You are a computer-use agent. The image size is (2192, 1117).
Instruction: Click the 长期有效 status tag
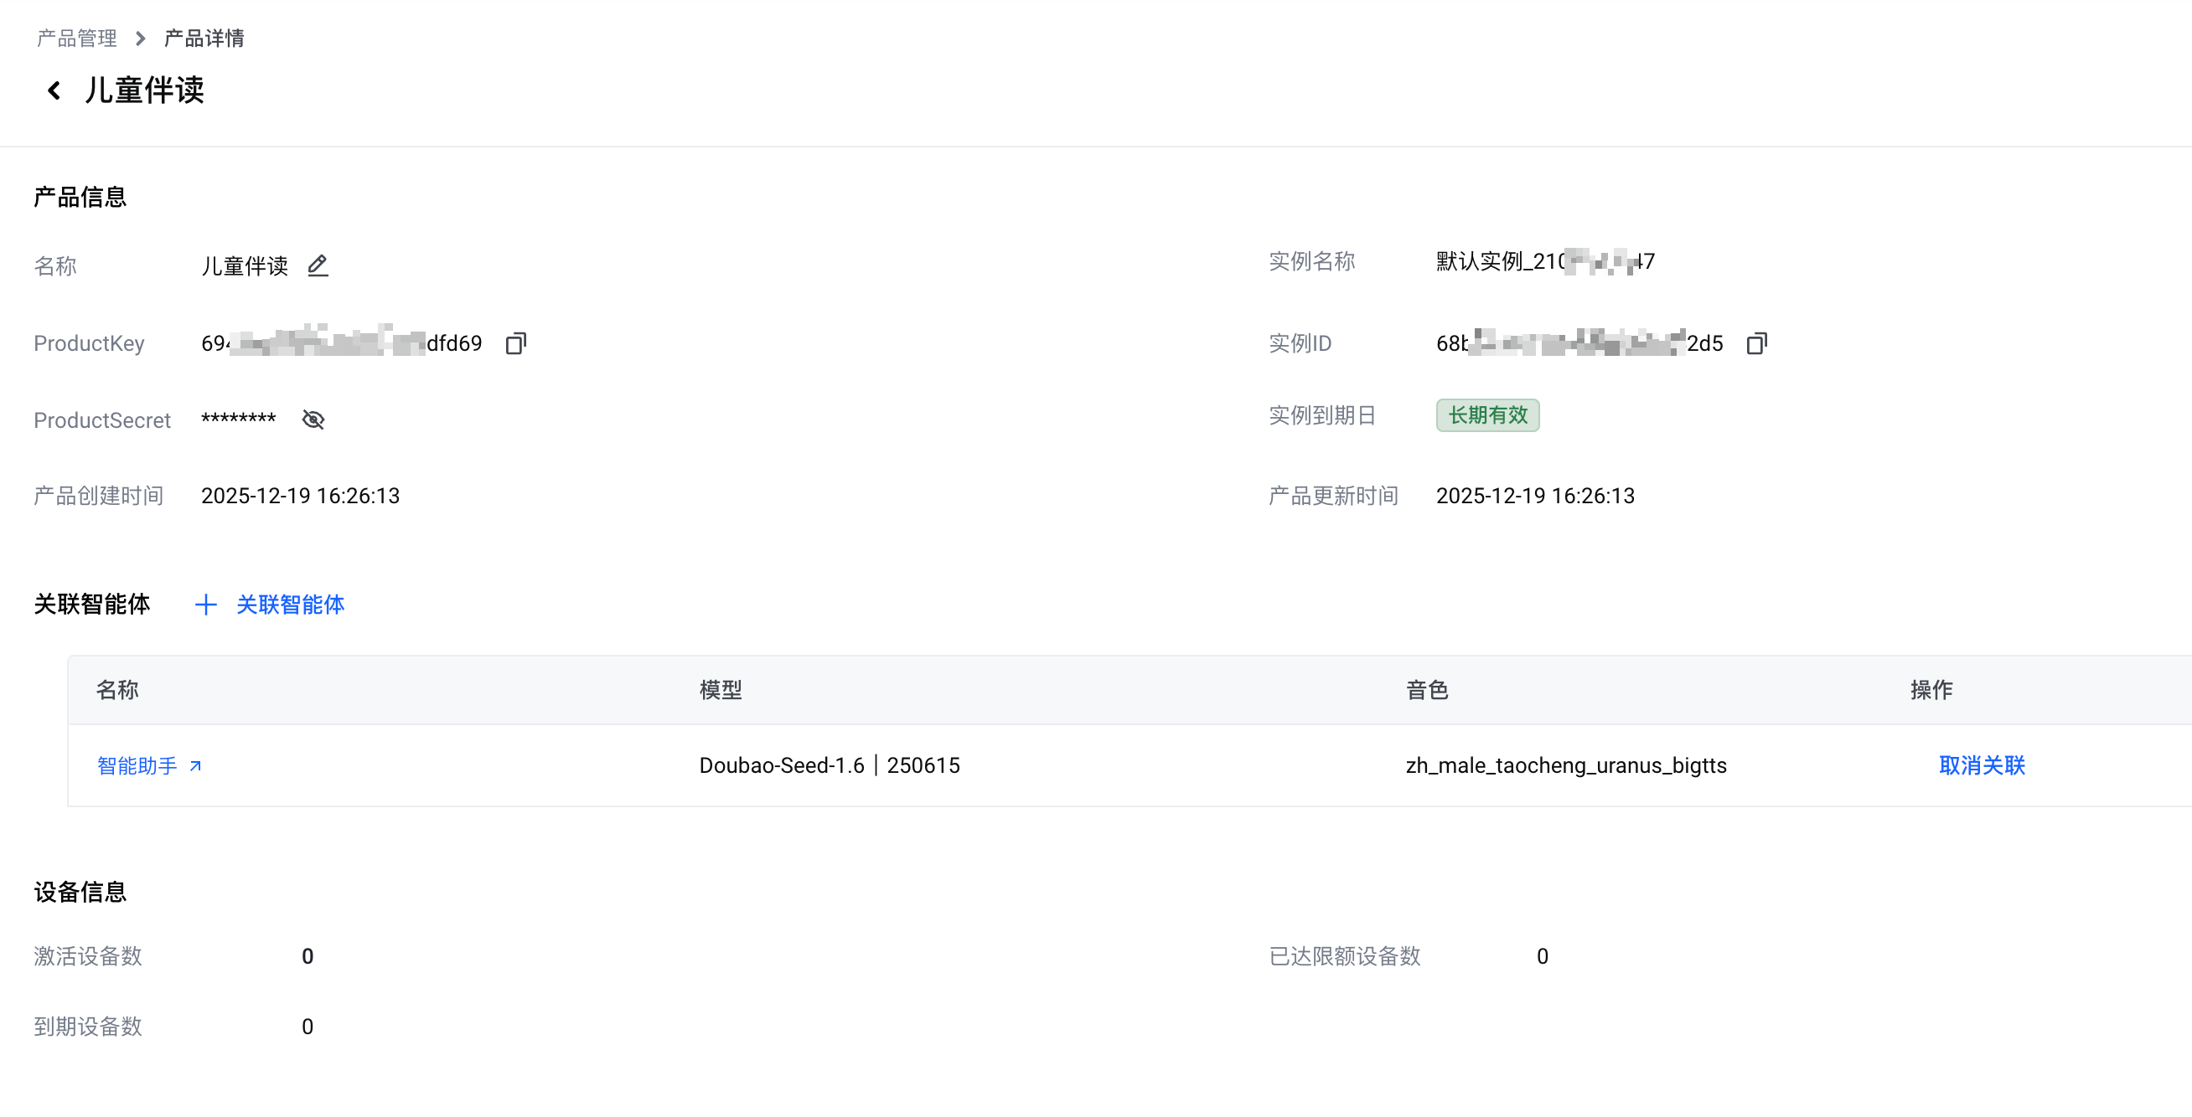pyautogui.click(x=1486, y=415)
